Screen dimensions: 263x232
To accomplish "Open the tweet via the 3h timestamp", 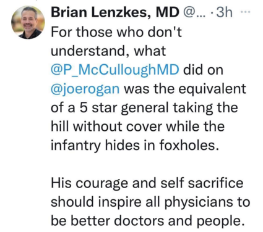I will pyautogui.click(x=225, y=12).
